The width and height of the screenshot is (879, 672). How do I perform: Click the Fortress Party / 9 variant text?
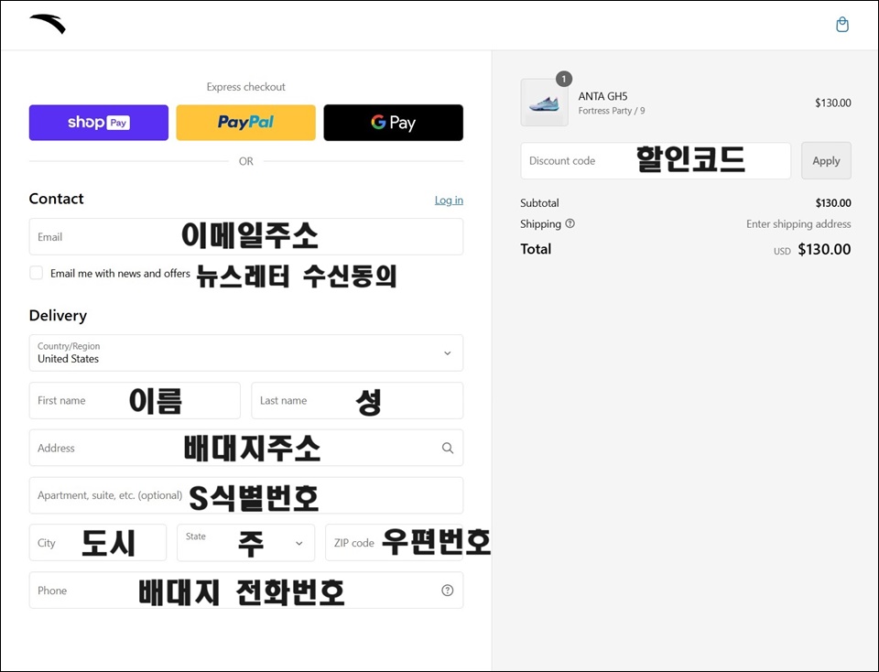click(x=612, y=111)
